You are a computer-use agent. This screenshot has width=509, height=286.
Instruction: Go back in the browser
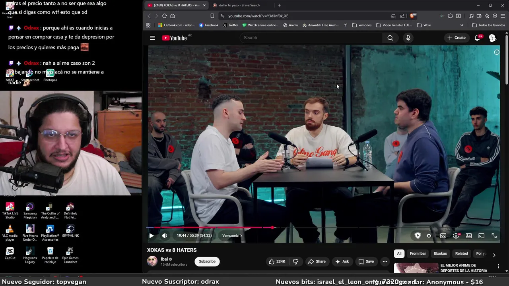coord(149,16)
